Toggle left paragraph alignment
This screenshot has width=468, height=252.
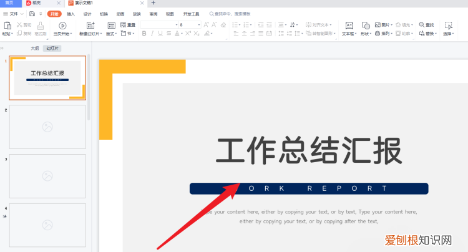pos(236,34)
